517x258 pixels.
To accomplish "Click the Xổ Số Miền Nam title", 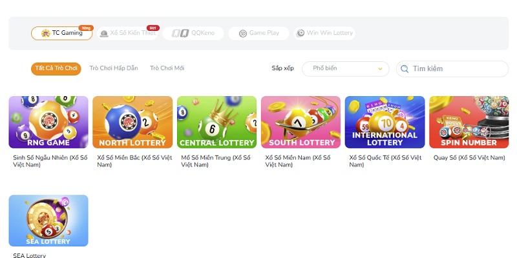I will pyautogui.click(x=298, y=161).
